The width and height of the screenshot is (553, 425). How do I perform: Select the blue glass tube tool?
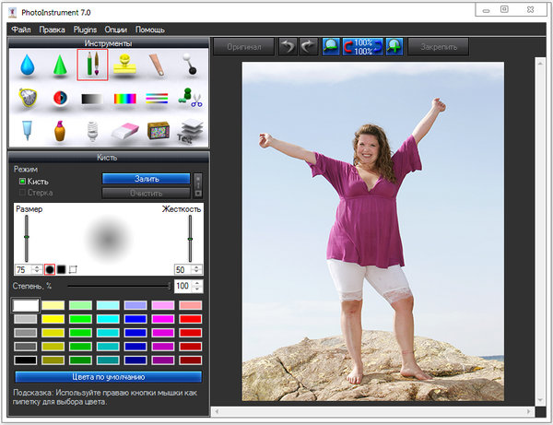pos(27,131)
